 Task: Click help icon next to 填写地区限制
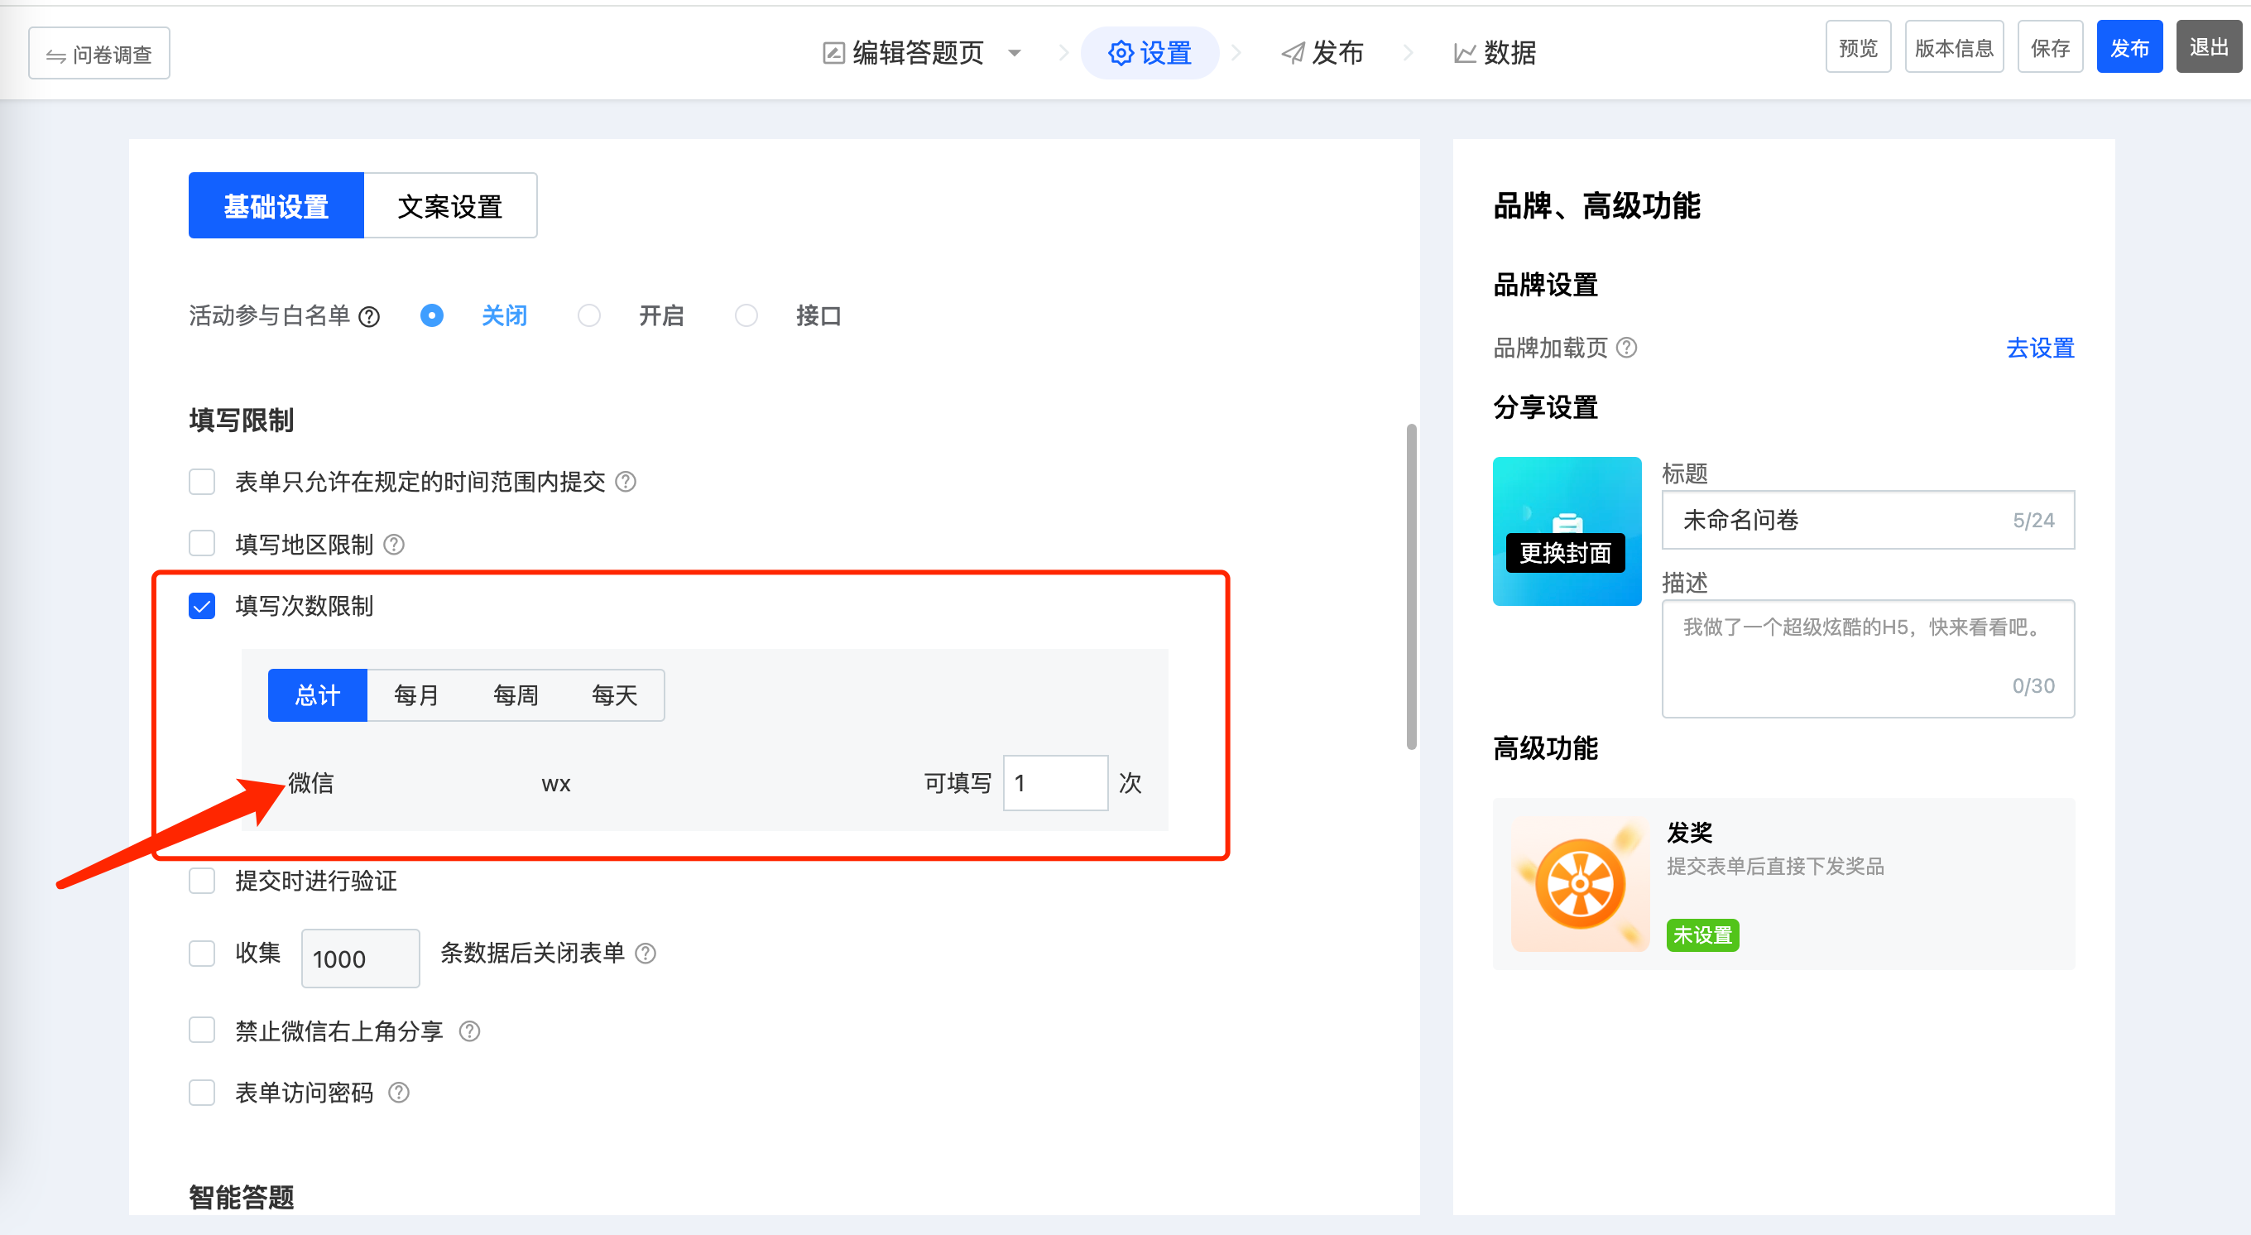tap(394, 545)
